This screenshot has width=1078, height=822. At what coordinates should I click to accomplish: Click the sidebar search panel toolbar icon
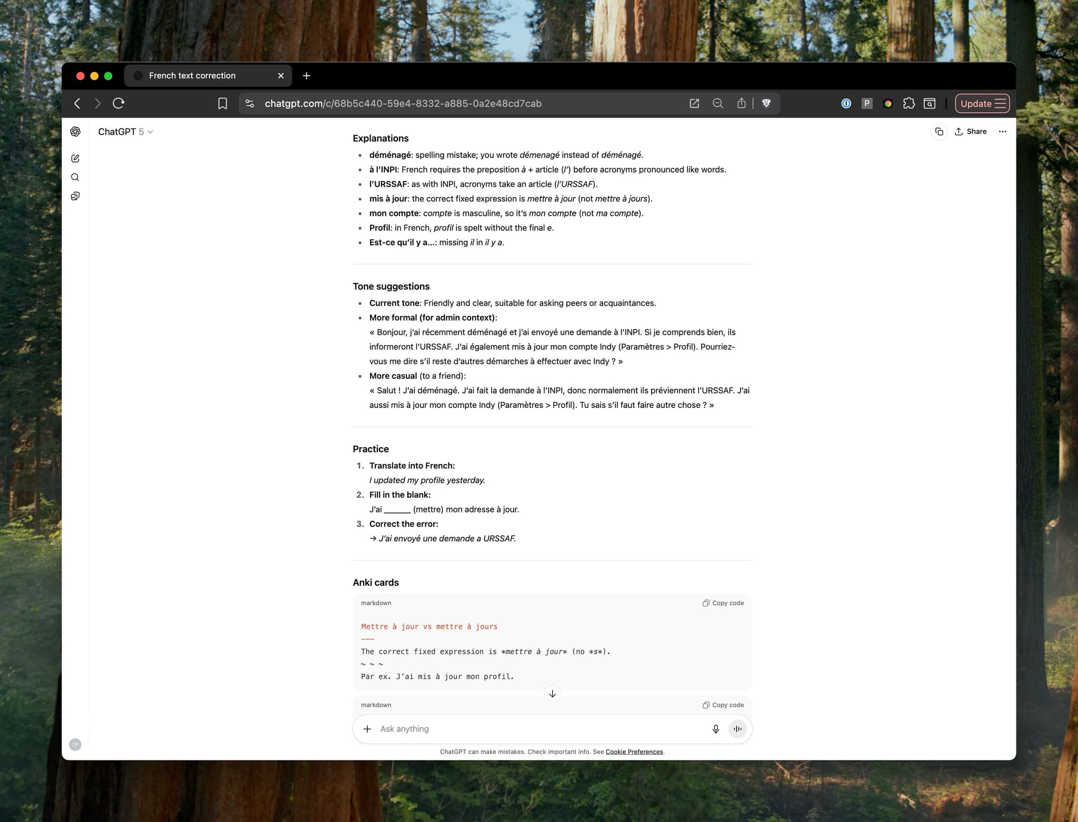[x=930, y=104]
